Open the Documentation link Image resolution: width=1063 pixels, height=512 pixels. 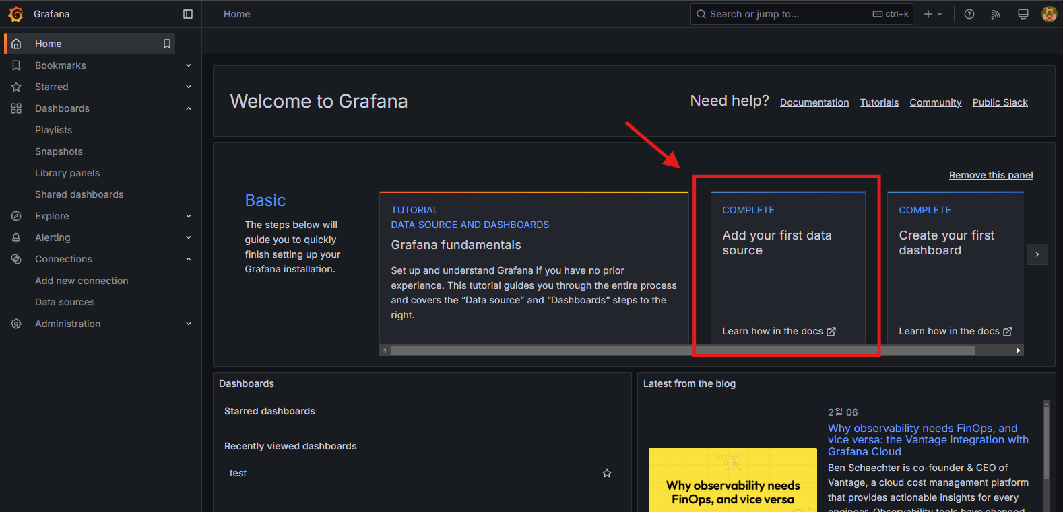(x=814, y=102)
